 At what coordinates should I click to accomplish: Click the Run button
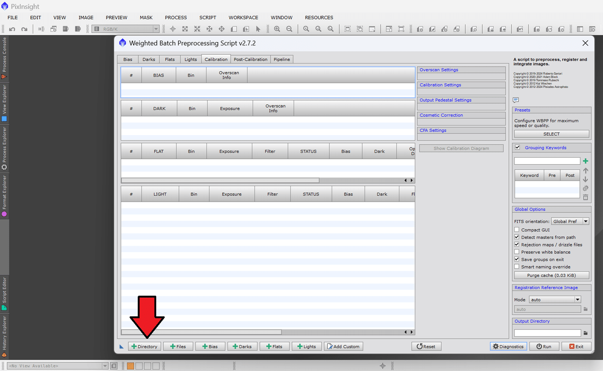click(x=544, y=346)
